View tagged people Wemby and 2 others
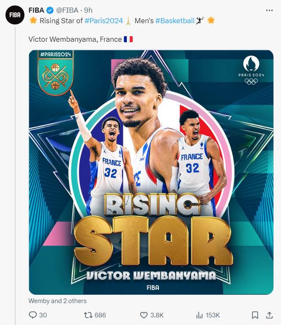This screenshot has width=281, height=325. (x=57, y=301)
